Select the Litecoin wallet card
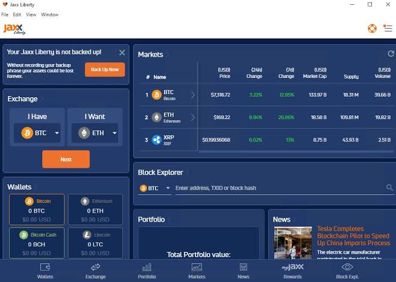The width and height of the screenshot is (396, 282). [95, 243]
